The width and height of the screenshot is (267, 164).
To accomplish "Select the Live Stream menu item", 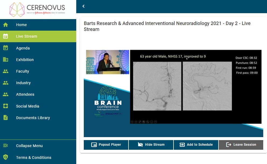I will pyautogui.click(x=38, y=36).
